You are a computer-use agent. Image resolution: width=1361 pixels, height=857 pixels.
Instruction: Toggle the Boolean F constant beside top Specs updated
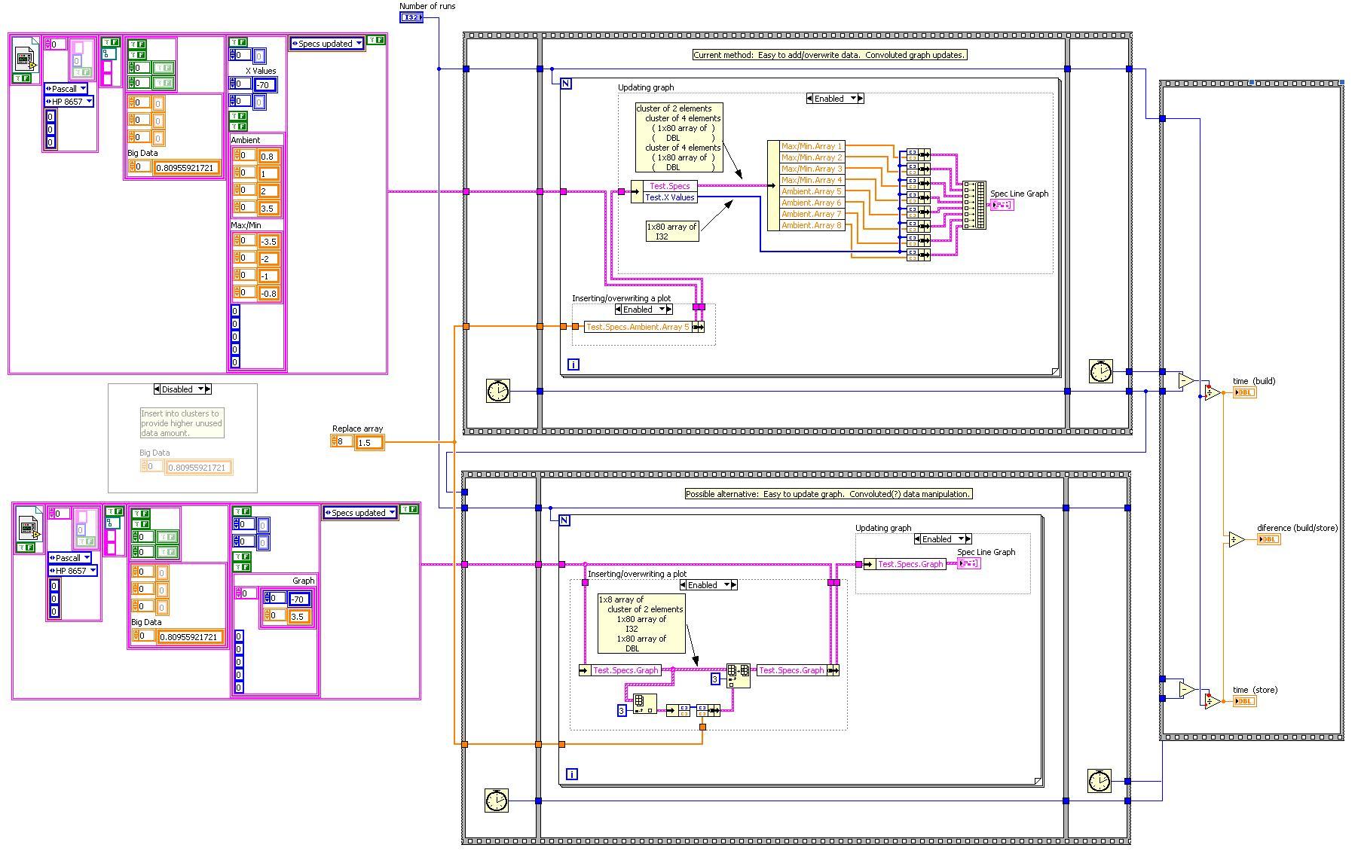tap(376, 40)
